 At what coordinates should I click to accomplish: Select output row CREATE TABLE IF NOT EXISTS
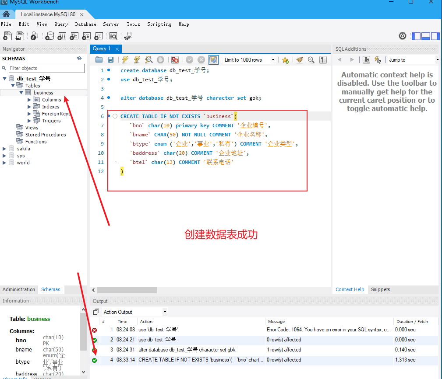tap(264, 360)
